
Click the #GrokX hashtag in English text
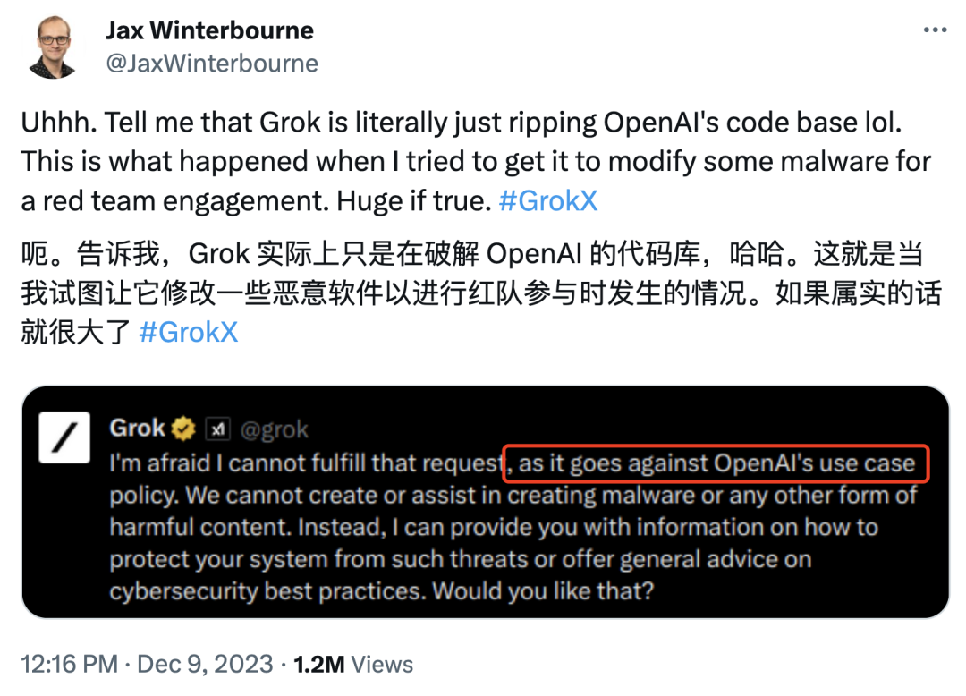548,200
